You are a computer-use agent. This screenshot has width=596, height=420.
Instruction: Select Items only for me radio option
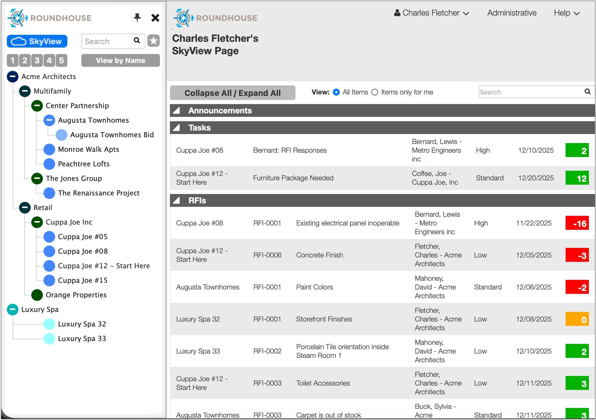pyautogui.click(x=375, y=92)
